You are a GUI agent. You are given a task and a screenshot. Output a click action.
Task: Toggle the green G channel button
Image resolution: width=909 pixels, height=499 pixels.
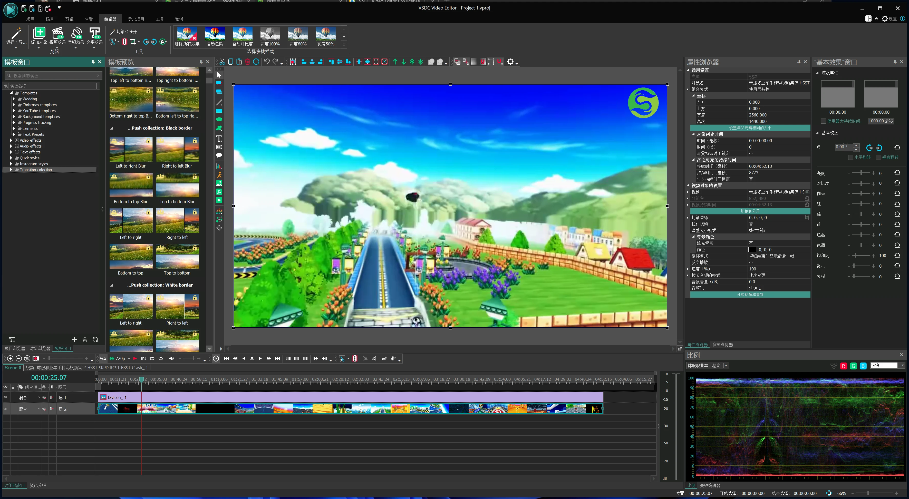click(x=853, y=366)
